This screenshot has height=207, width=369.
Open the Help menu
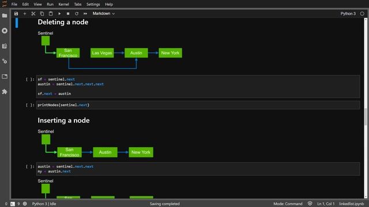[x=109, y=4]
